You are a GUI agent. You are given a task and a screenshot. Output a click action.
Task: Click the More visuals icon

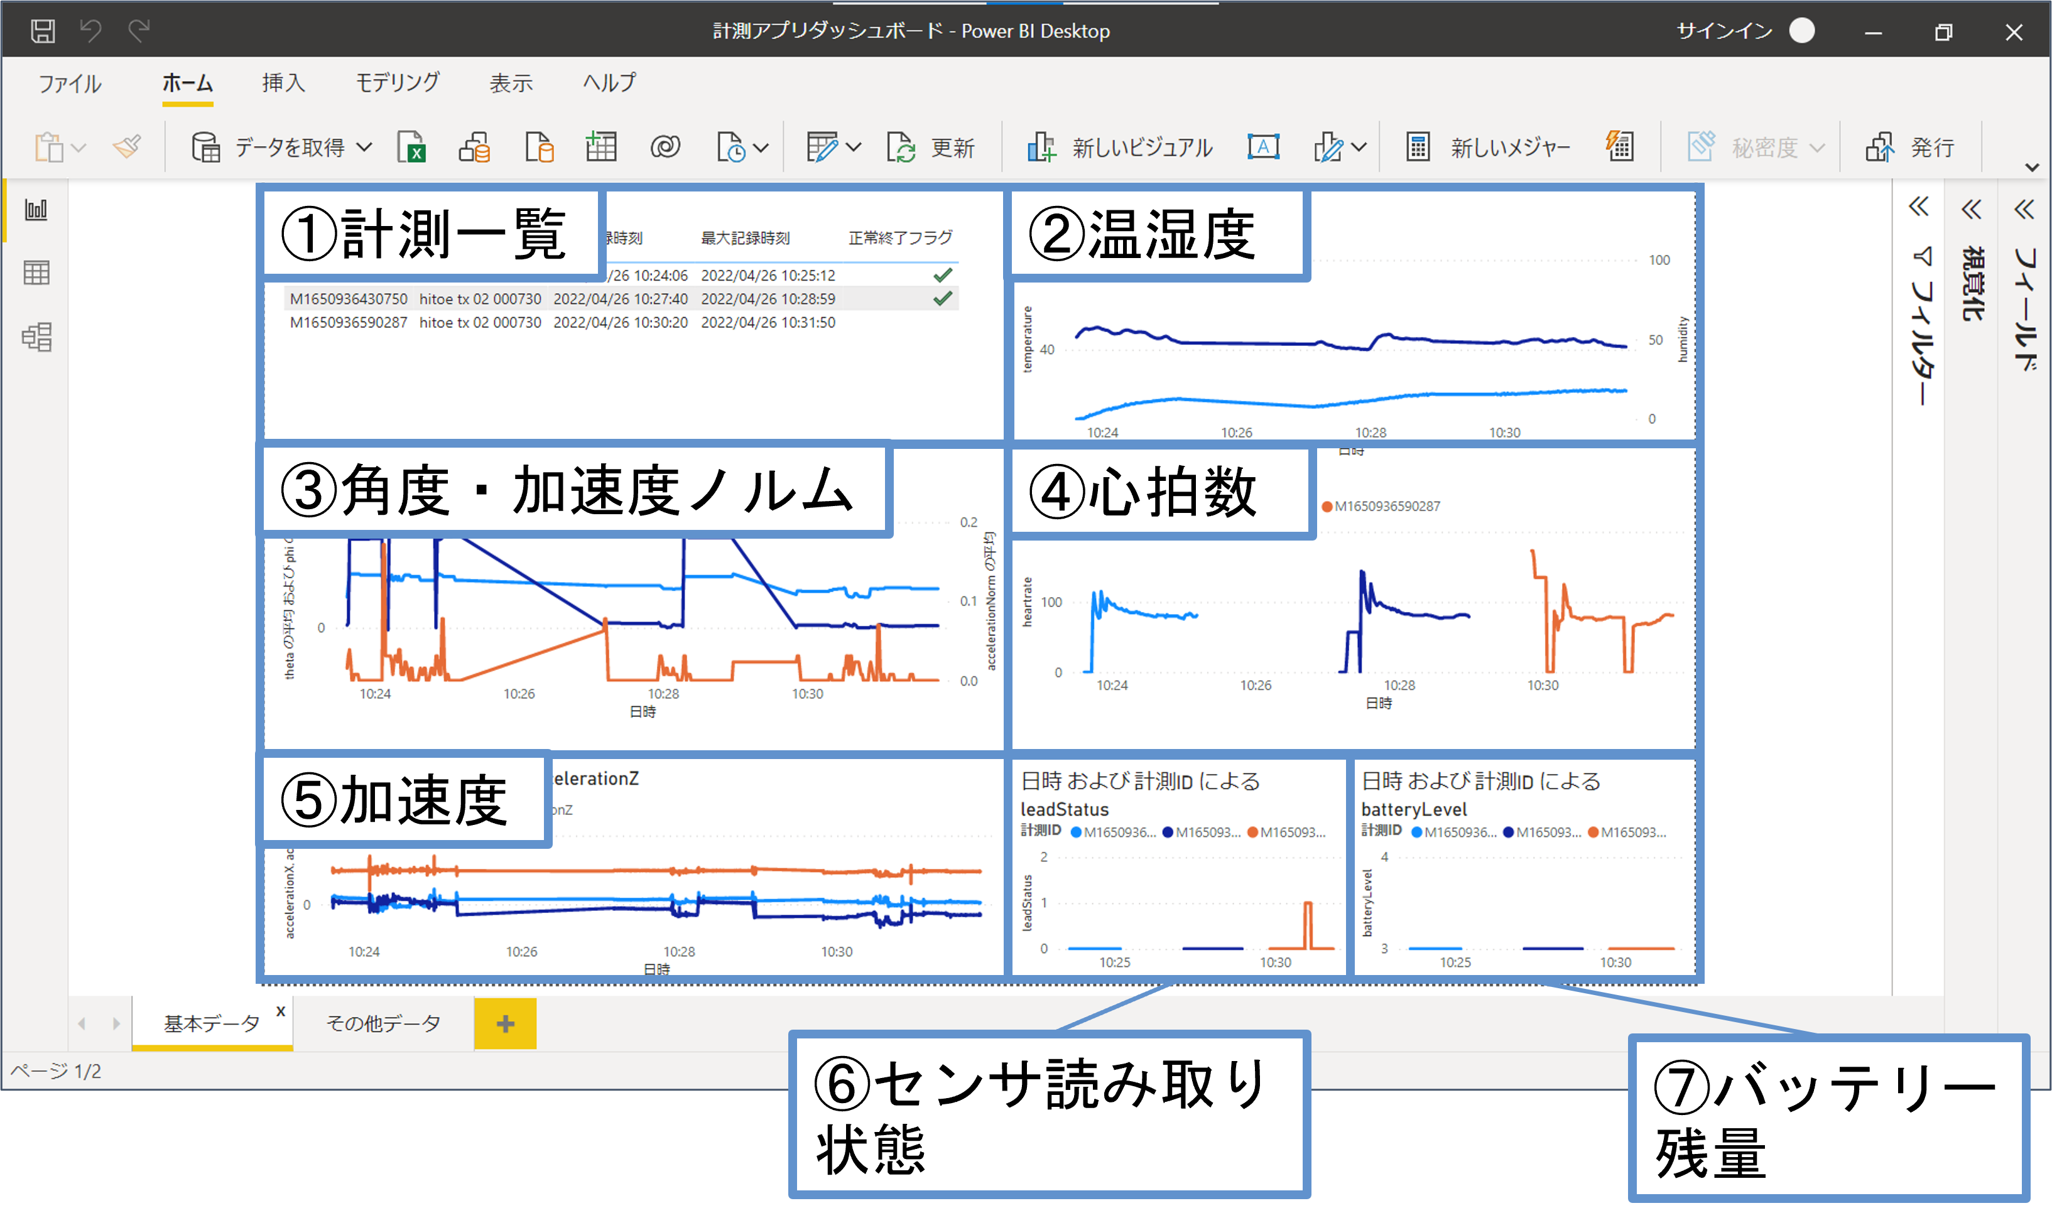coord(1328,148)
